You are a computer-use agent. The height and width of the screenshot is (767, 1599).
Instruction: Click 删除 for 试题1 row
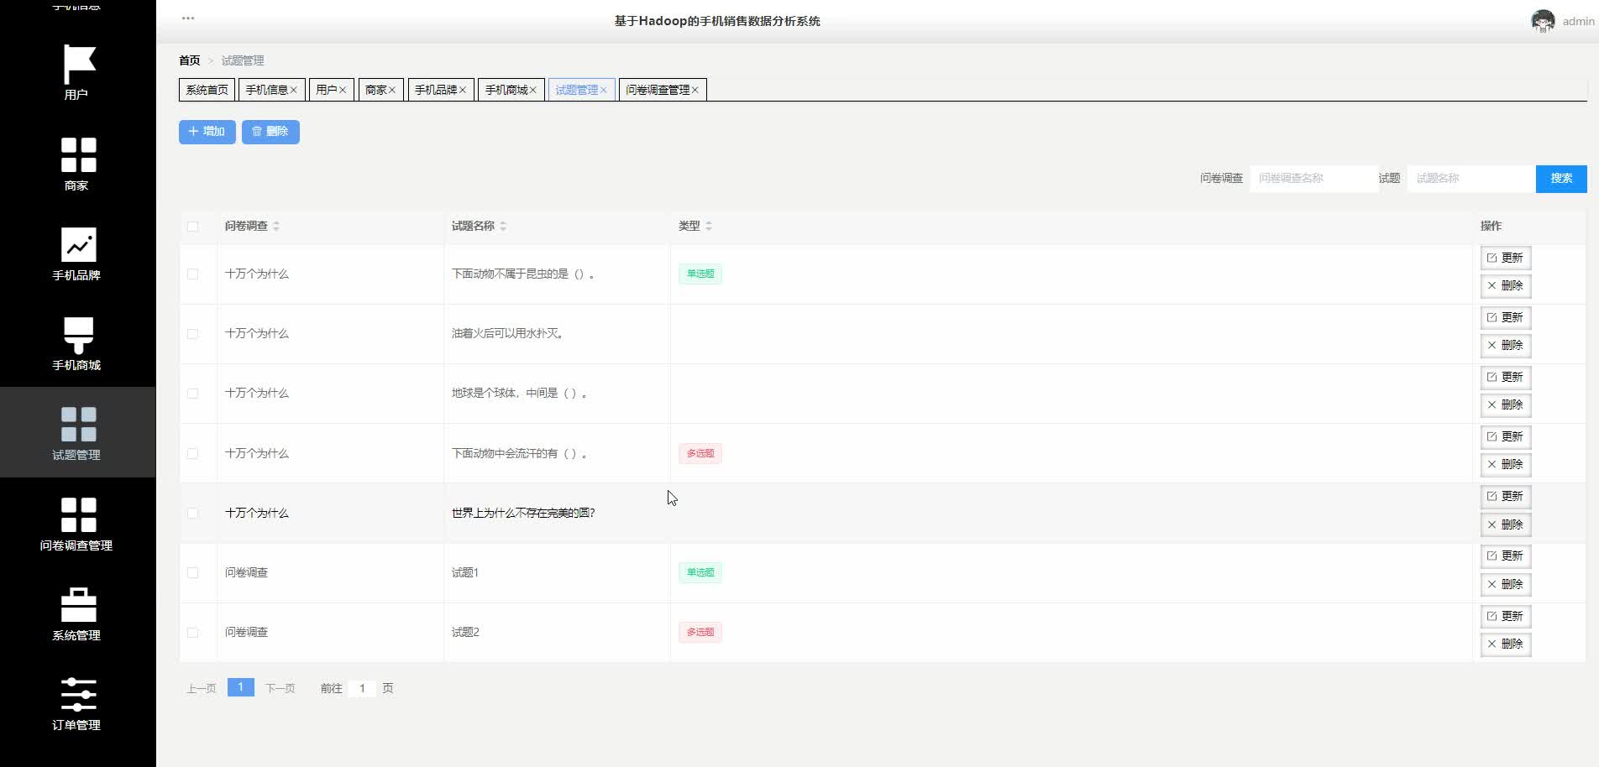(1506, 584)
